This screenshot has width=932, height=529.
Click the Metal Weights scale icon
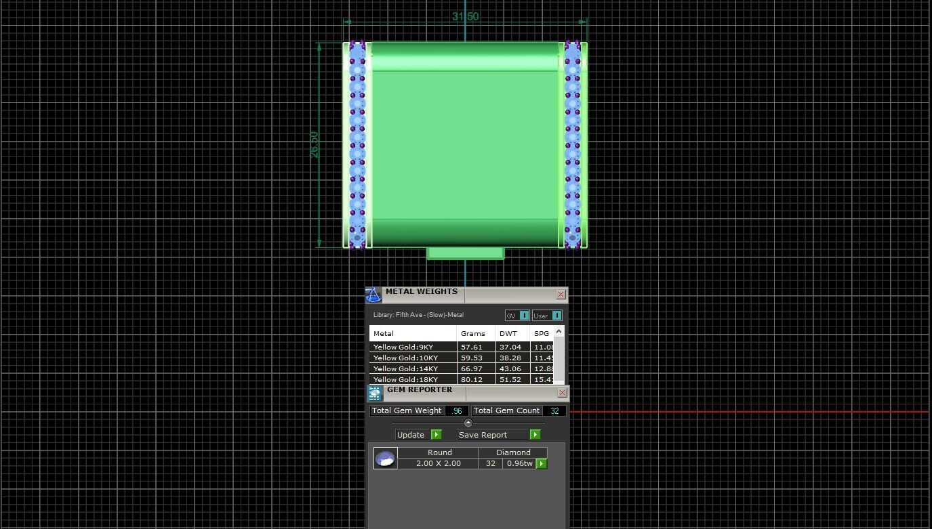tap(373, 295)
